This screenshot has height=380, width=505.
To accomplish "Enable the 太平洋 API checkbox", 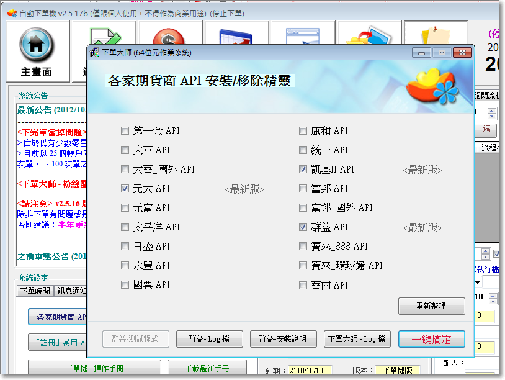I will click(125, 227).
